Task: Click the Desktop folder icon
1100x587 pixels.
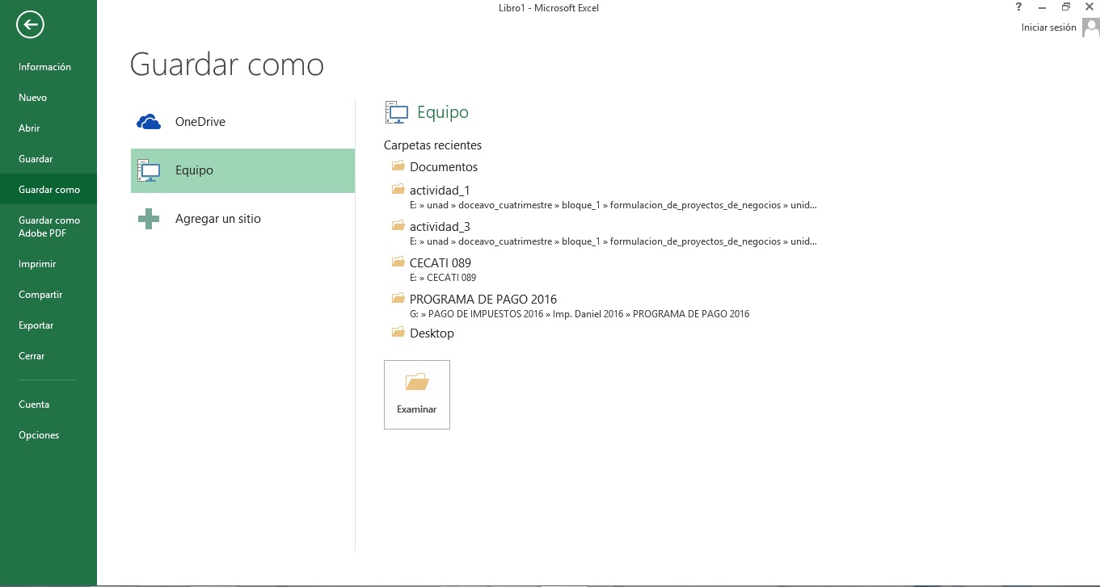Action: (x=398, y=333)
